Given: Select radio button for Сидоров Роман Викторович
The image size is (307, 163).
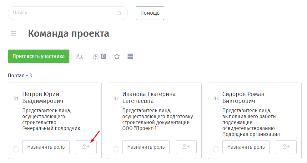Looking at the screenshot, I should click(x=216, y=149).
